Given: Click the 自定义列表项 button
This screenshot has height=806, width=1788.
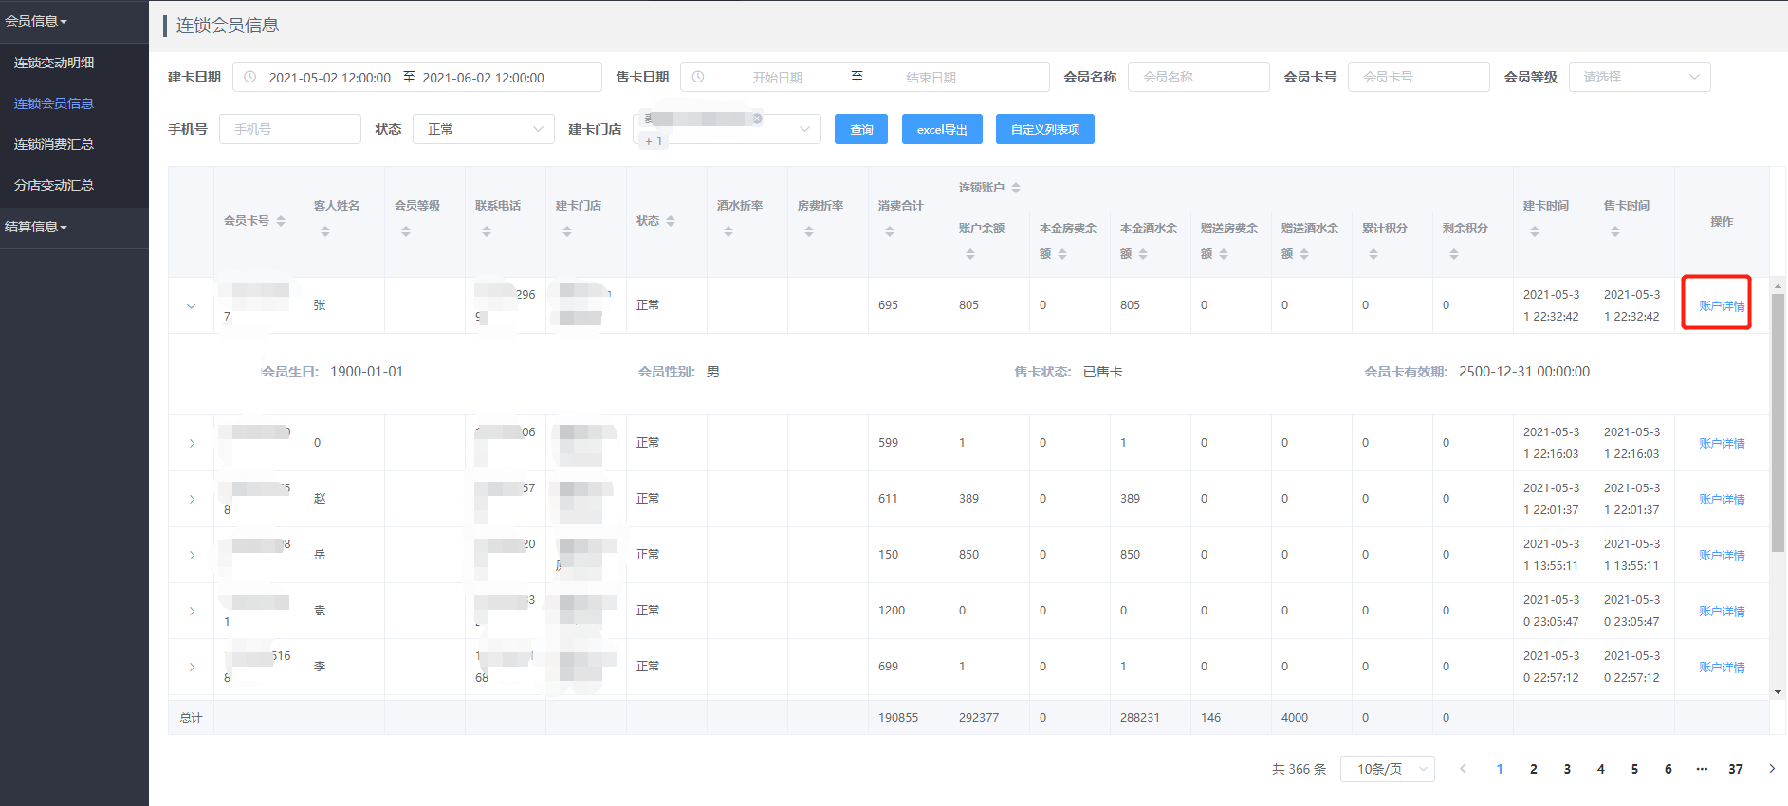Looking at the screenshot, I should (1045, 129).
